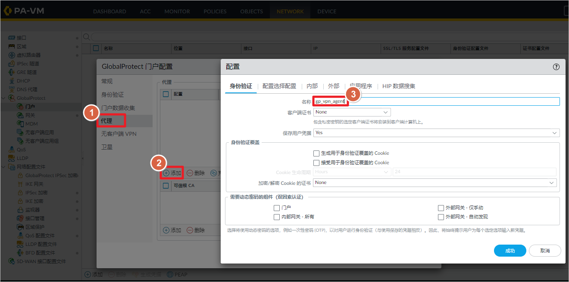Click the 监视器 (Monitor) icon
The height and width of the screenshot is (282, 569).
(x=20, y=210)
